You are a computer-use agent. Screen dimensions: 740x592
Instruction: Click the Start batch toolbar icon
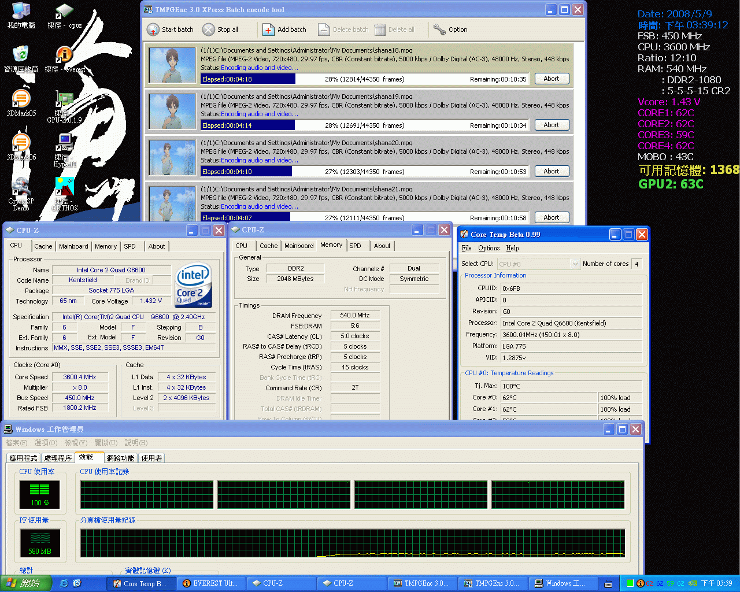153,29
